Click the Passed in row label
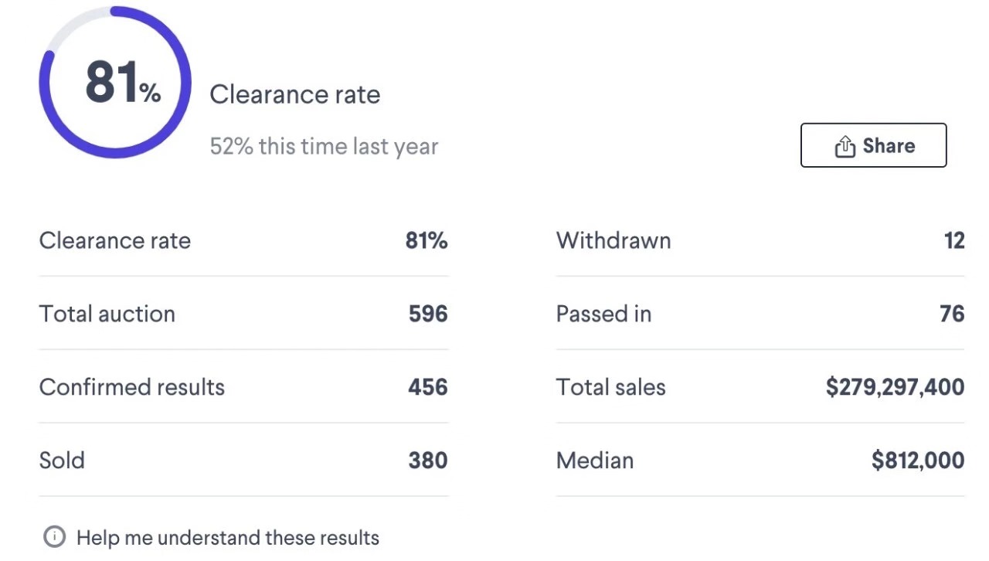This screenshot has width=989, height=561. pos(603,314)
